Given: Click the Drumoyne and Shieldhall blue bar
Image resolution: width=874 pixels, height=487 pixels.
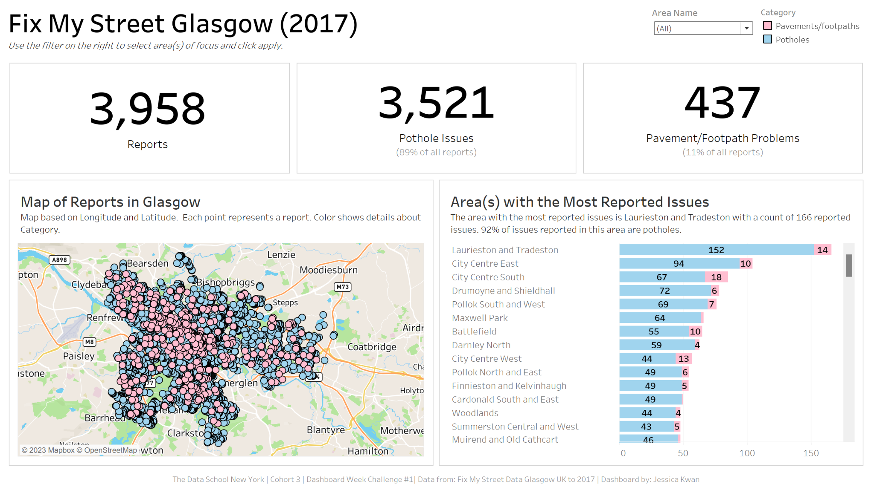Looking at the screenshot, I should pyautogui.click(x=664, y=291).
